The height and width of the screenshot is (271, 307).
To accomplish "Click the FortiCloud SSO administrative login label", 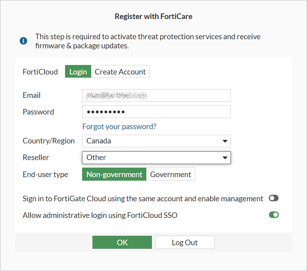I will click(100, 215).
